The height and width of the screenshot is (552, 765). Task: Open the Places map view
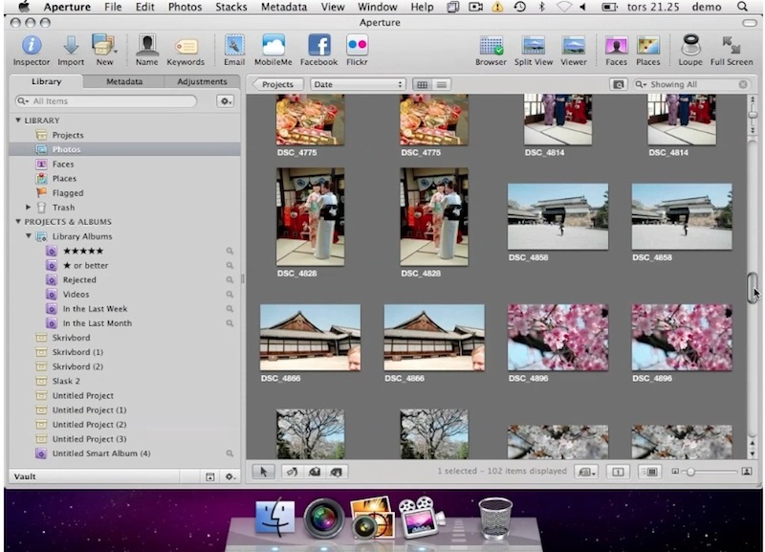(x=648, y=46)
